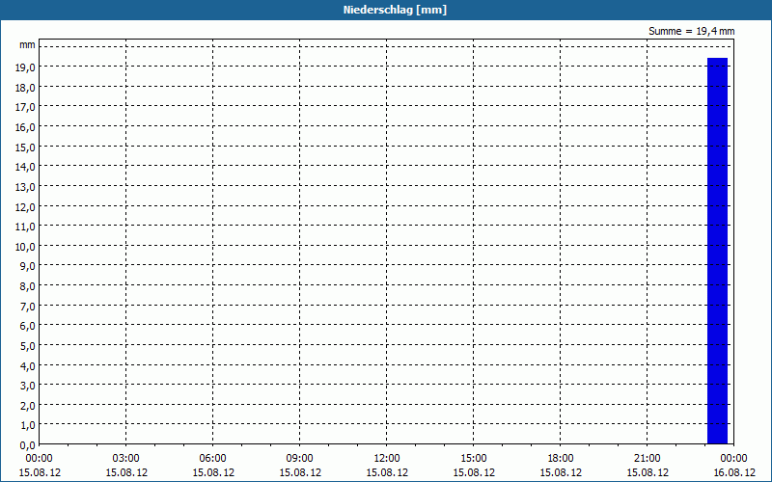Select the 'Niederschlag [mm]' title text
The height and width of the screenshot is (482, 772).
tap(395, 10)
